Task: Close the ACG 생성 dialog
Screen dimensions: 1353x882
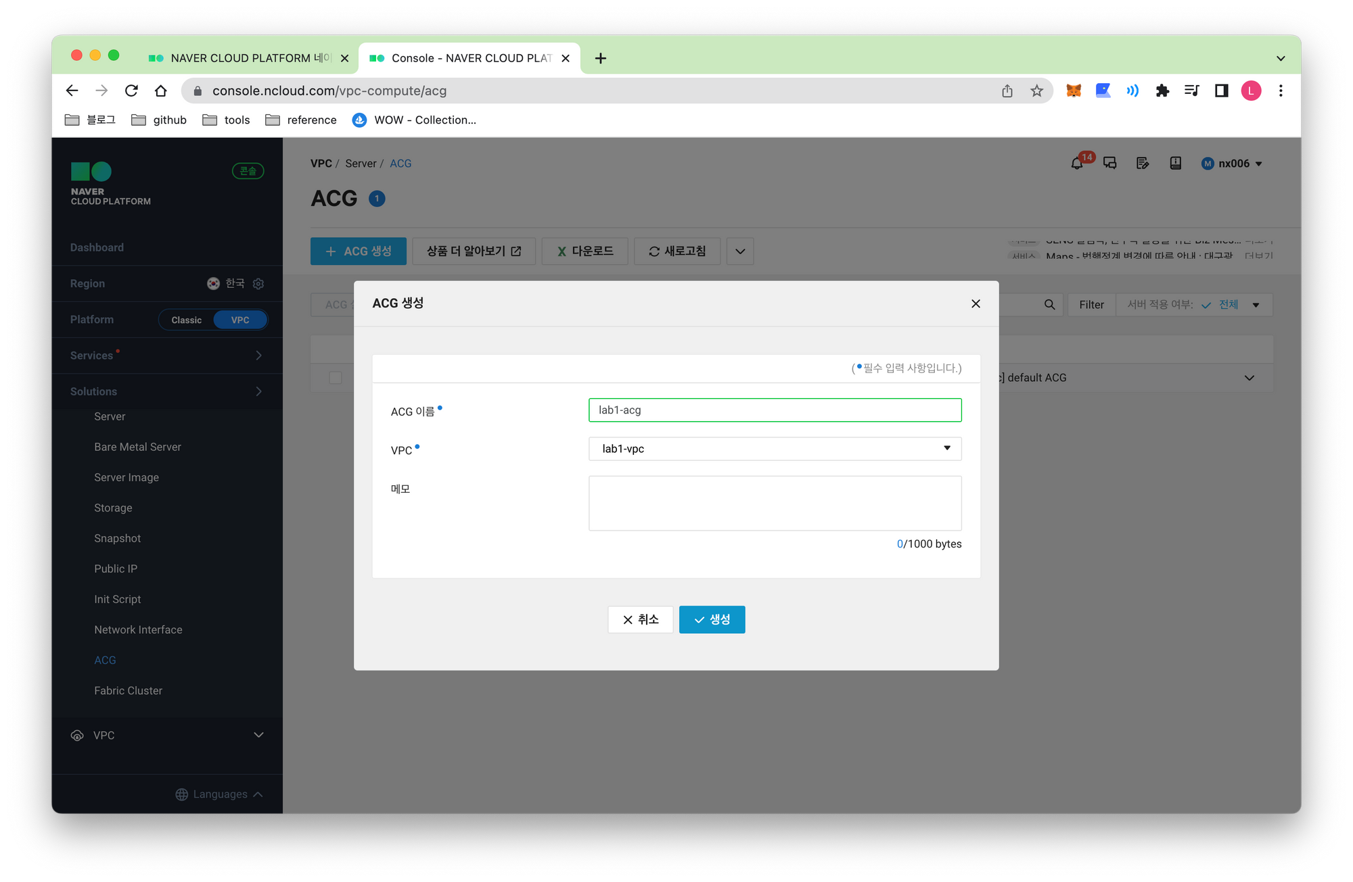Action: (x=976, y=304)
